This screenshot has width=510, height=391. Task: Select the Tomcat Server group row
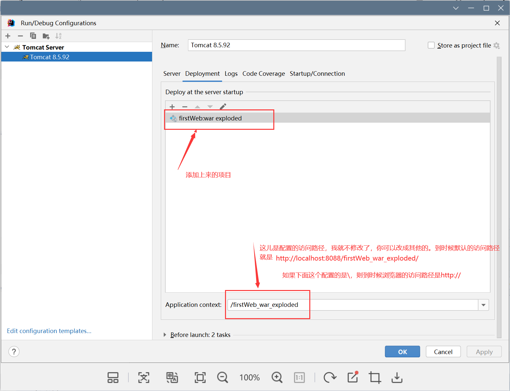[x=77, y=47]
